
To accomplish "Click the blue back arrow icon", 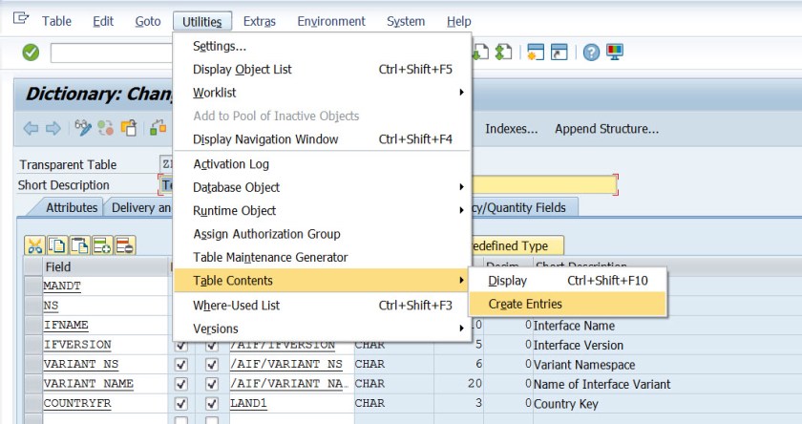I will click(31, 128).
